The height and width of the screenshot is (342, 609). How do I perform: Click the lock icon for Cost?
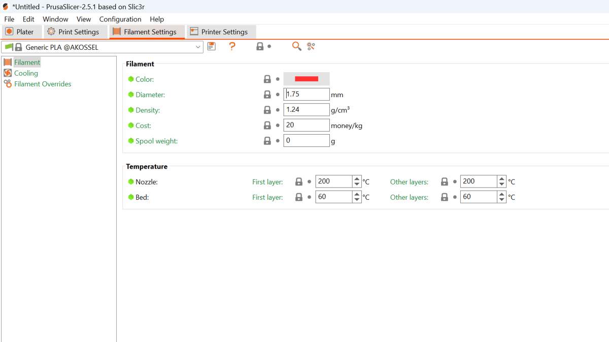click(x=267, y=125)
